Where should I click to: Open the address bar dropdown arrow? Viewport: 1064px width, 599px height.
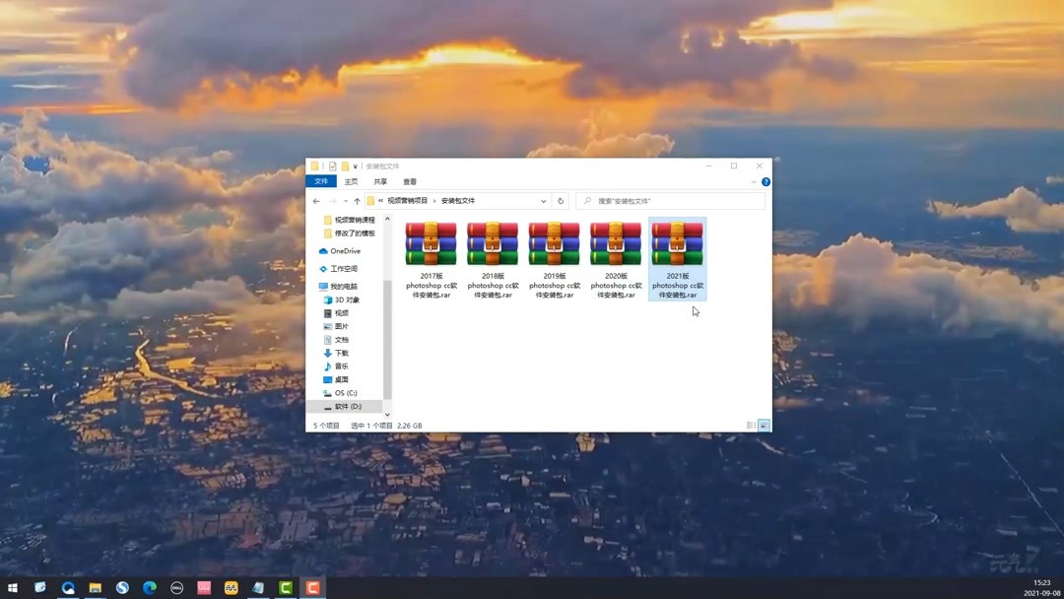click(x=543, y=200)
